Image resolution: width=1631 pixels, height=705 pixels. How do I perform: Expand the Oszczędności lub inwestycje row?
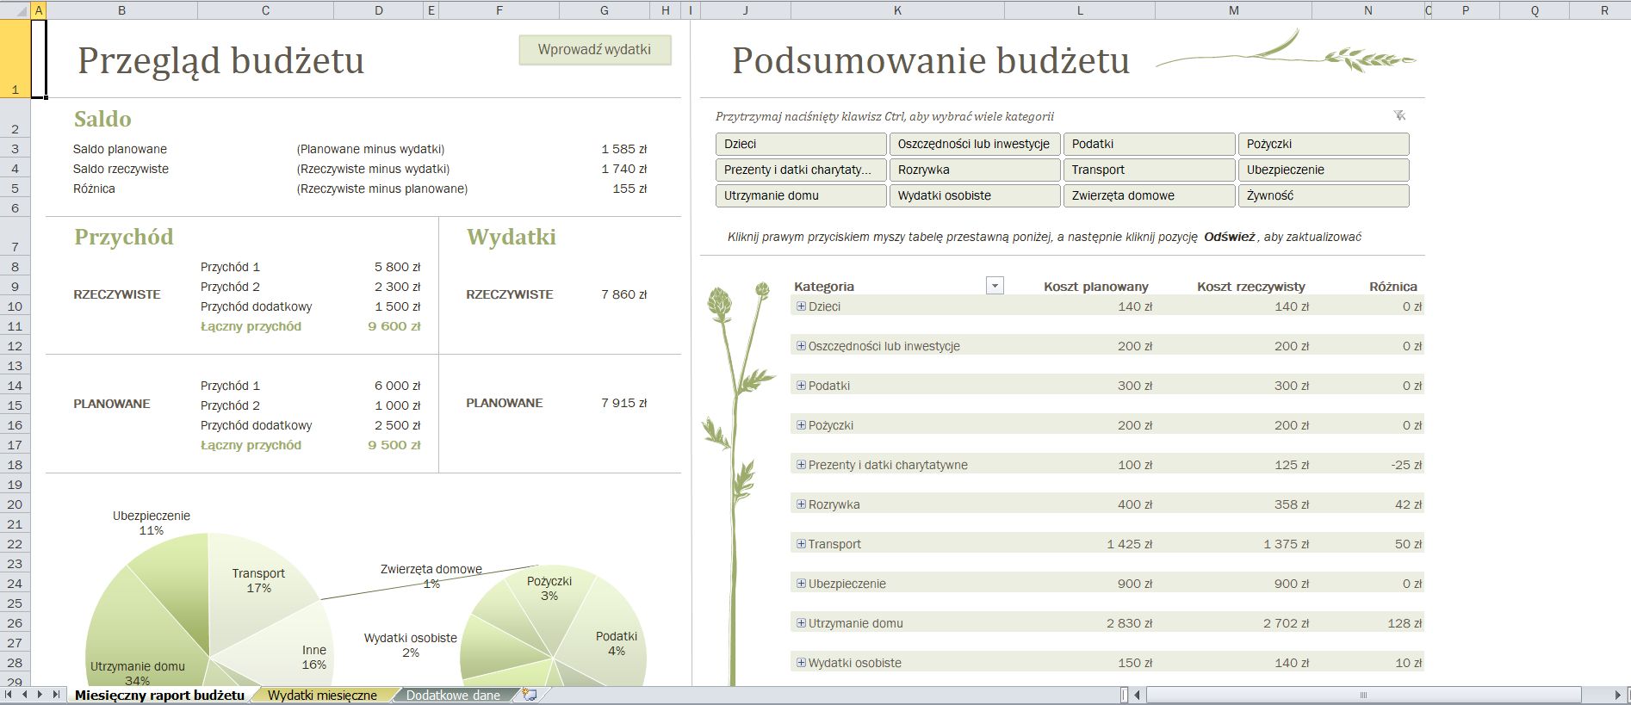(801, 346)
